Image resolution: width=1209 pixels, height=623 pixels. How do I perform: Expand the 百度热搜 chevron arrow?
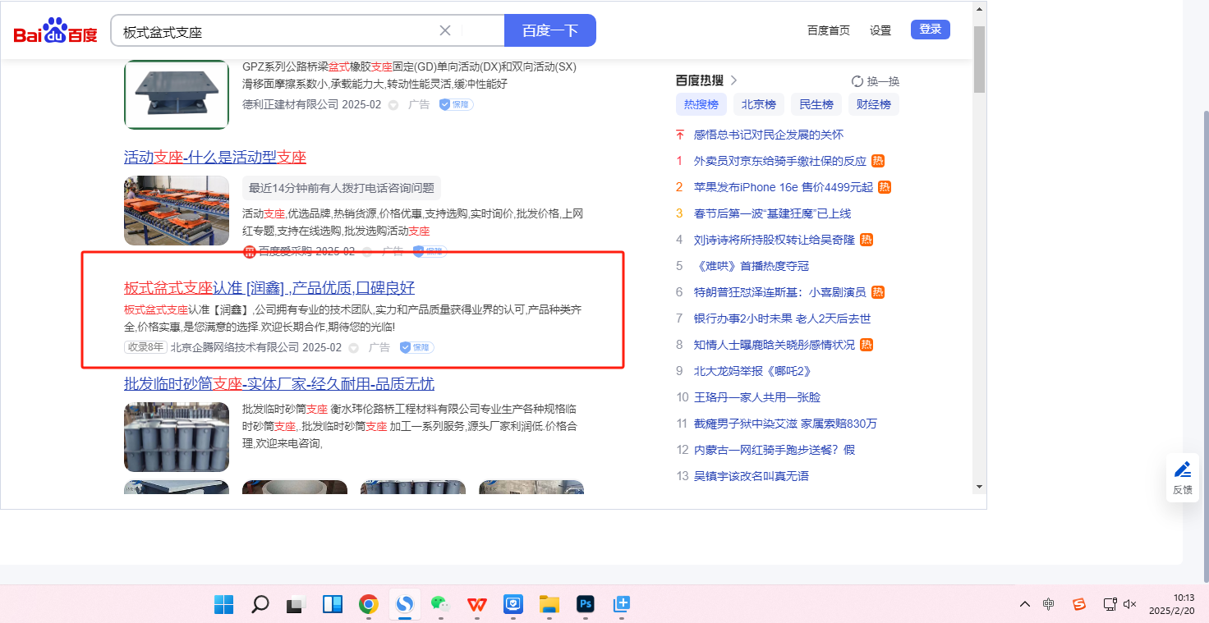click(734, 80)
